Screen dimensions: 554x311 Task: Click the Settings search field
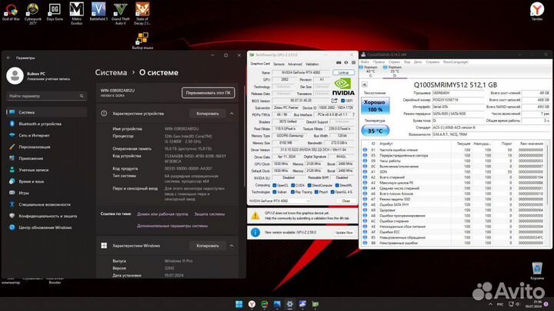[x=46, y=96]
